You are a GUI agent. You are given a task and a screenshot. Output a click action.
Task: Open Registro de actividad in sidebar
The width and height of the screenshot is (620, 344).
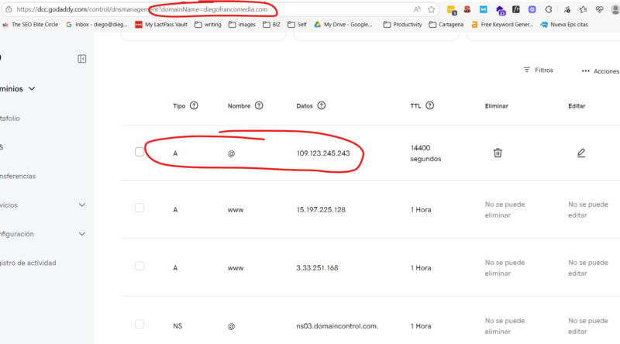click(28, 263)
